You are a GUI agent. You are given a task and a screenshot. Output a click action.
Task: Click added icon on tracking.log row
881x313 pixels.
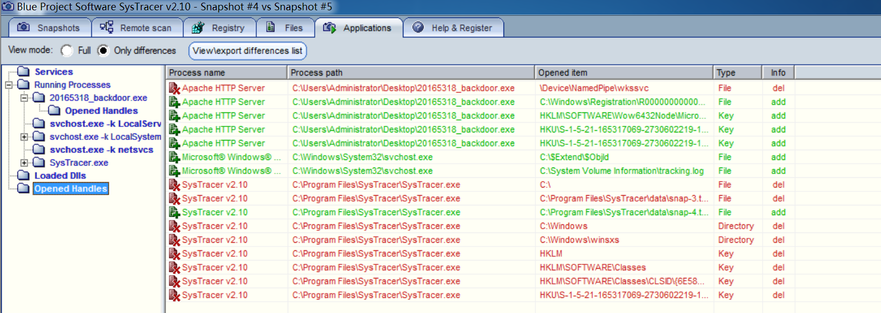click(x=174, y=171)
